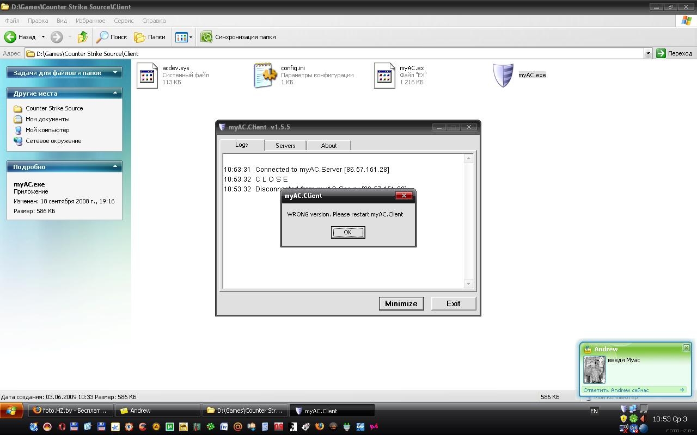Open the Вид menu
697x435 pixels.
(62, 21)
